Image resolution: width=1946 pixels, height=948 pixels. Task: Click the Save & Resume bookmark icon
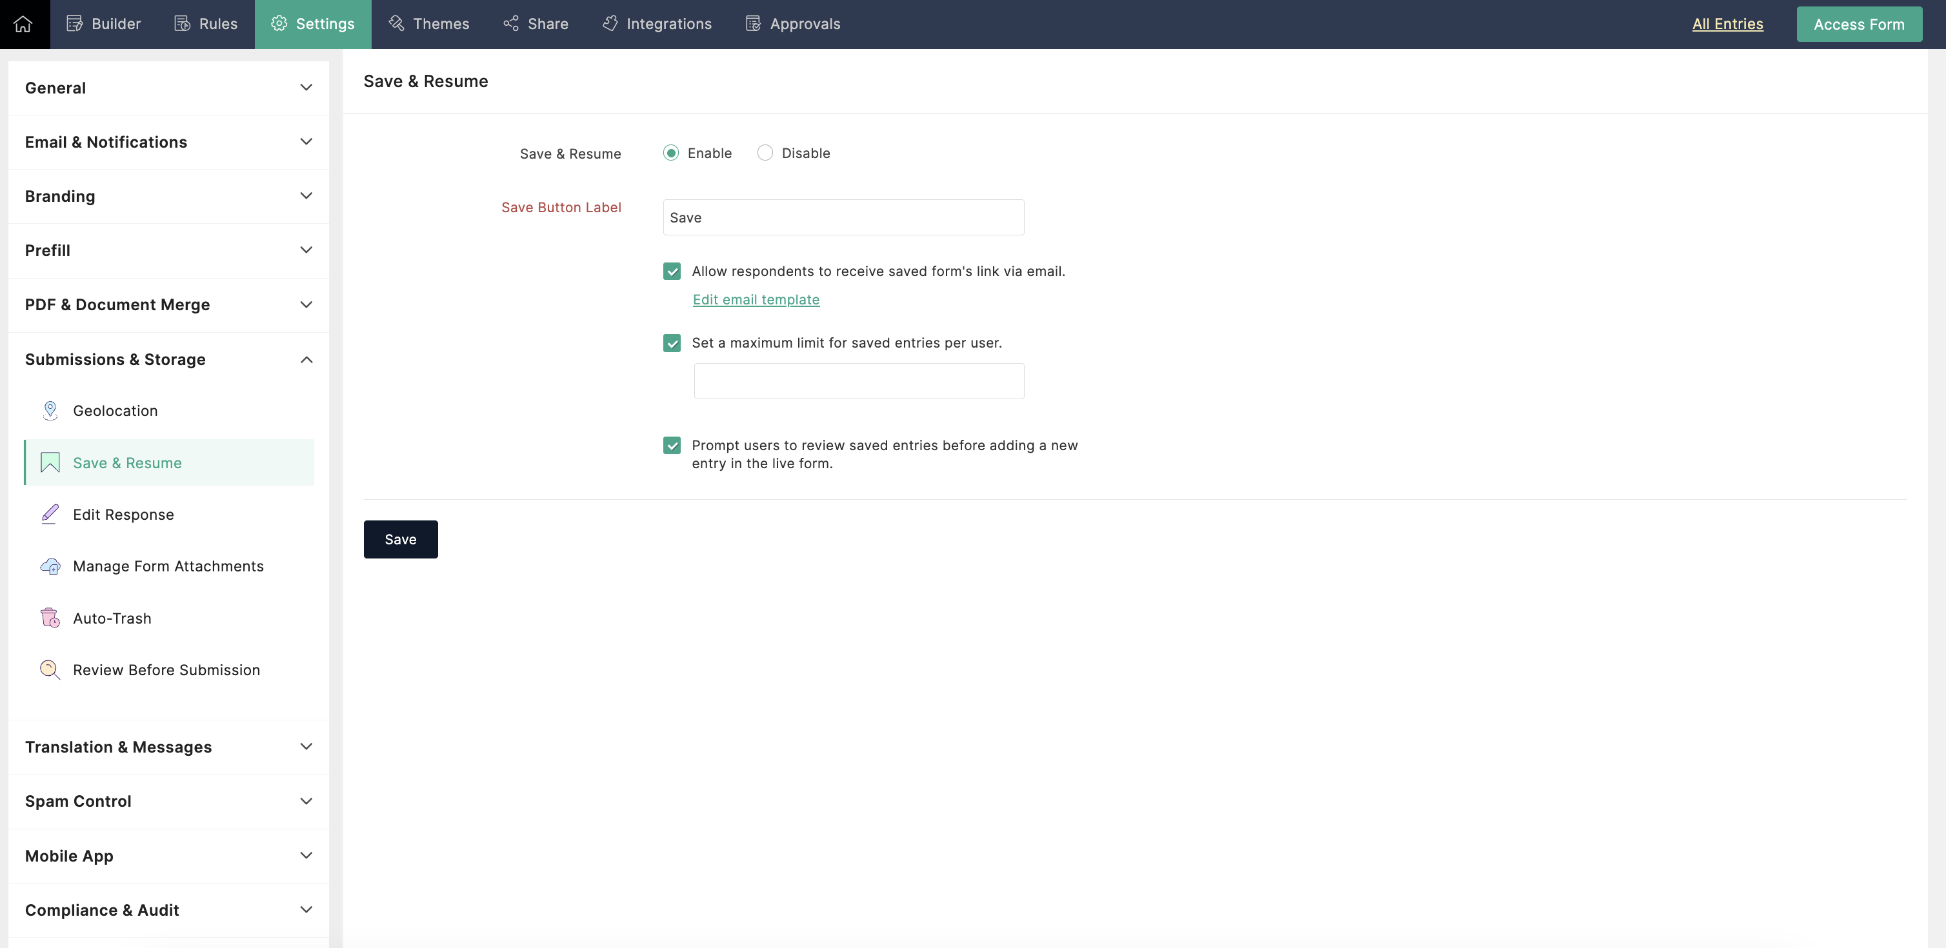click(50, 462)
